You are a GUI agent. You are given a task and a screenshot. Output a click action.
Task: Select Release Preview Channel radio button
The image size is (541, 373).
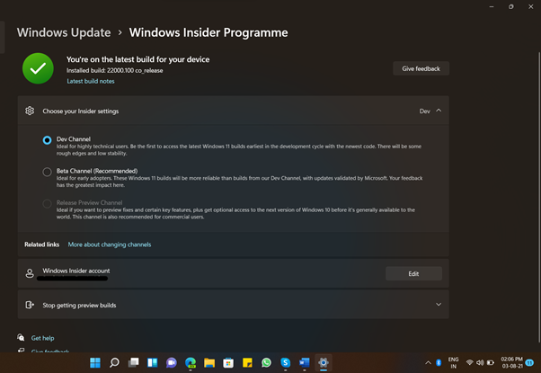(x=48, y=204)
